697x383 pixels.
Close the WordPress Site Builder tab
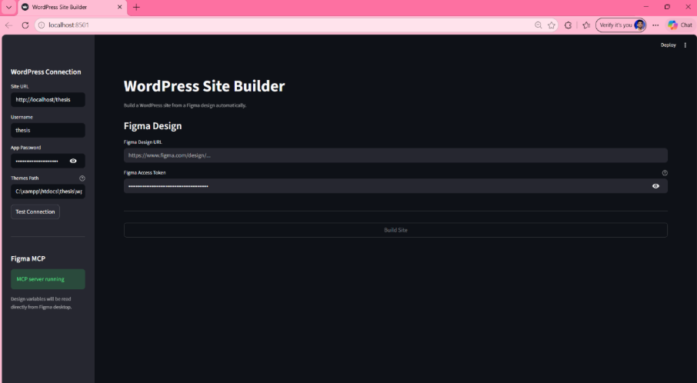click(119, 7)
